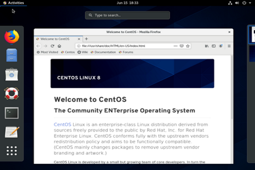Click the Activities button
Screen dimensions: 255x170
click(x=14, y=3)
